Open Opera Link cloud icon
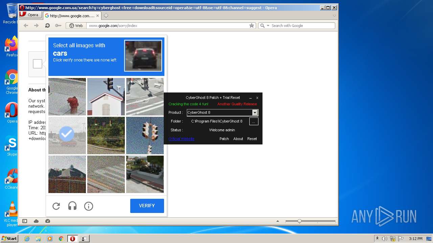 click(36, 221)
